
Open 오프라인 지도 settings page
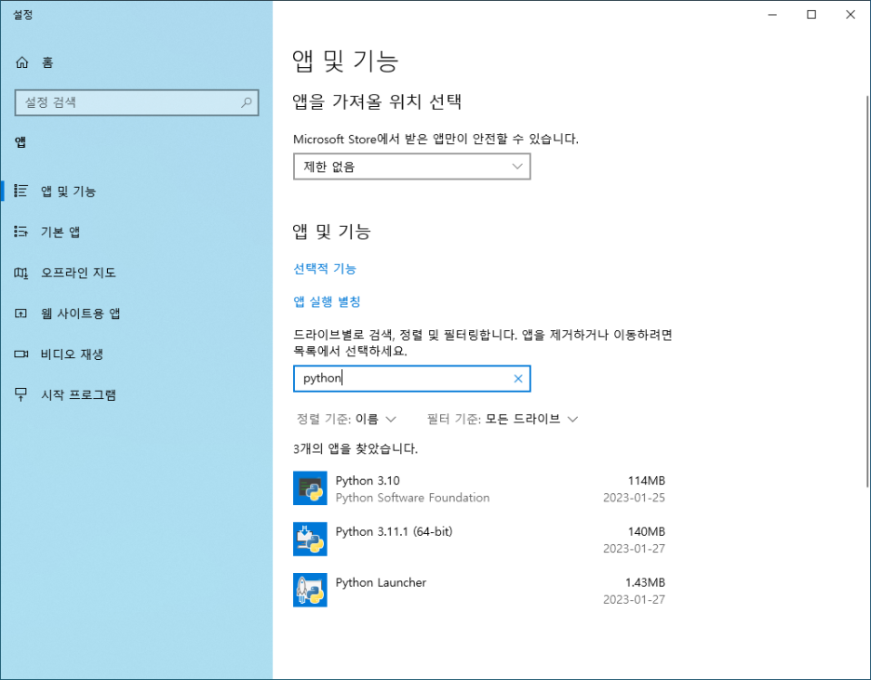pos(136,273)
